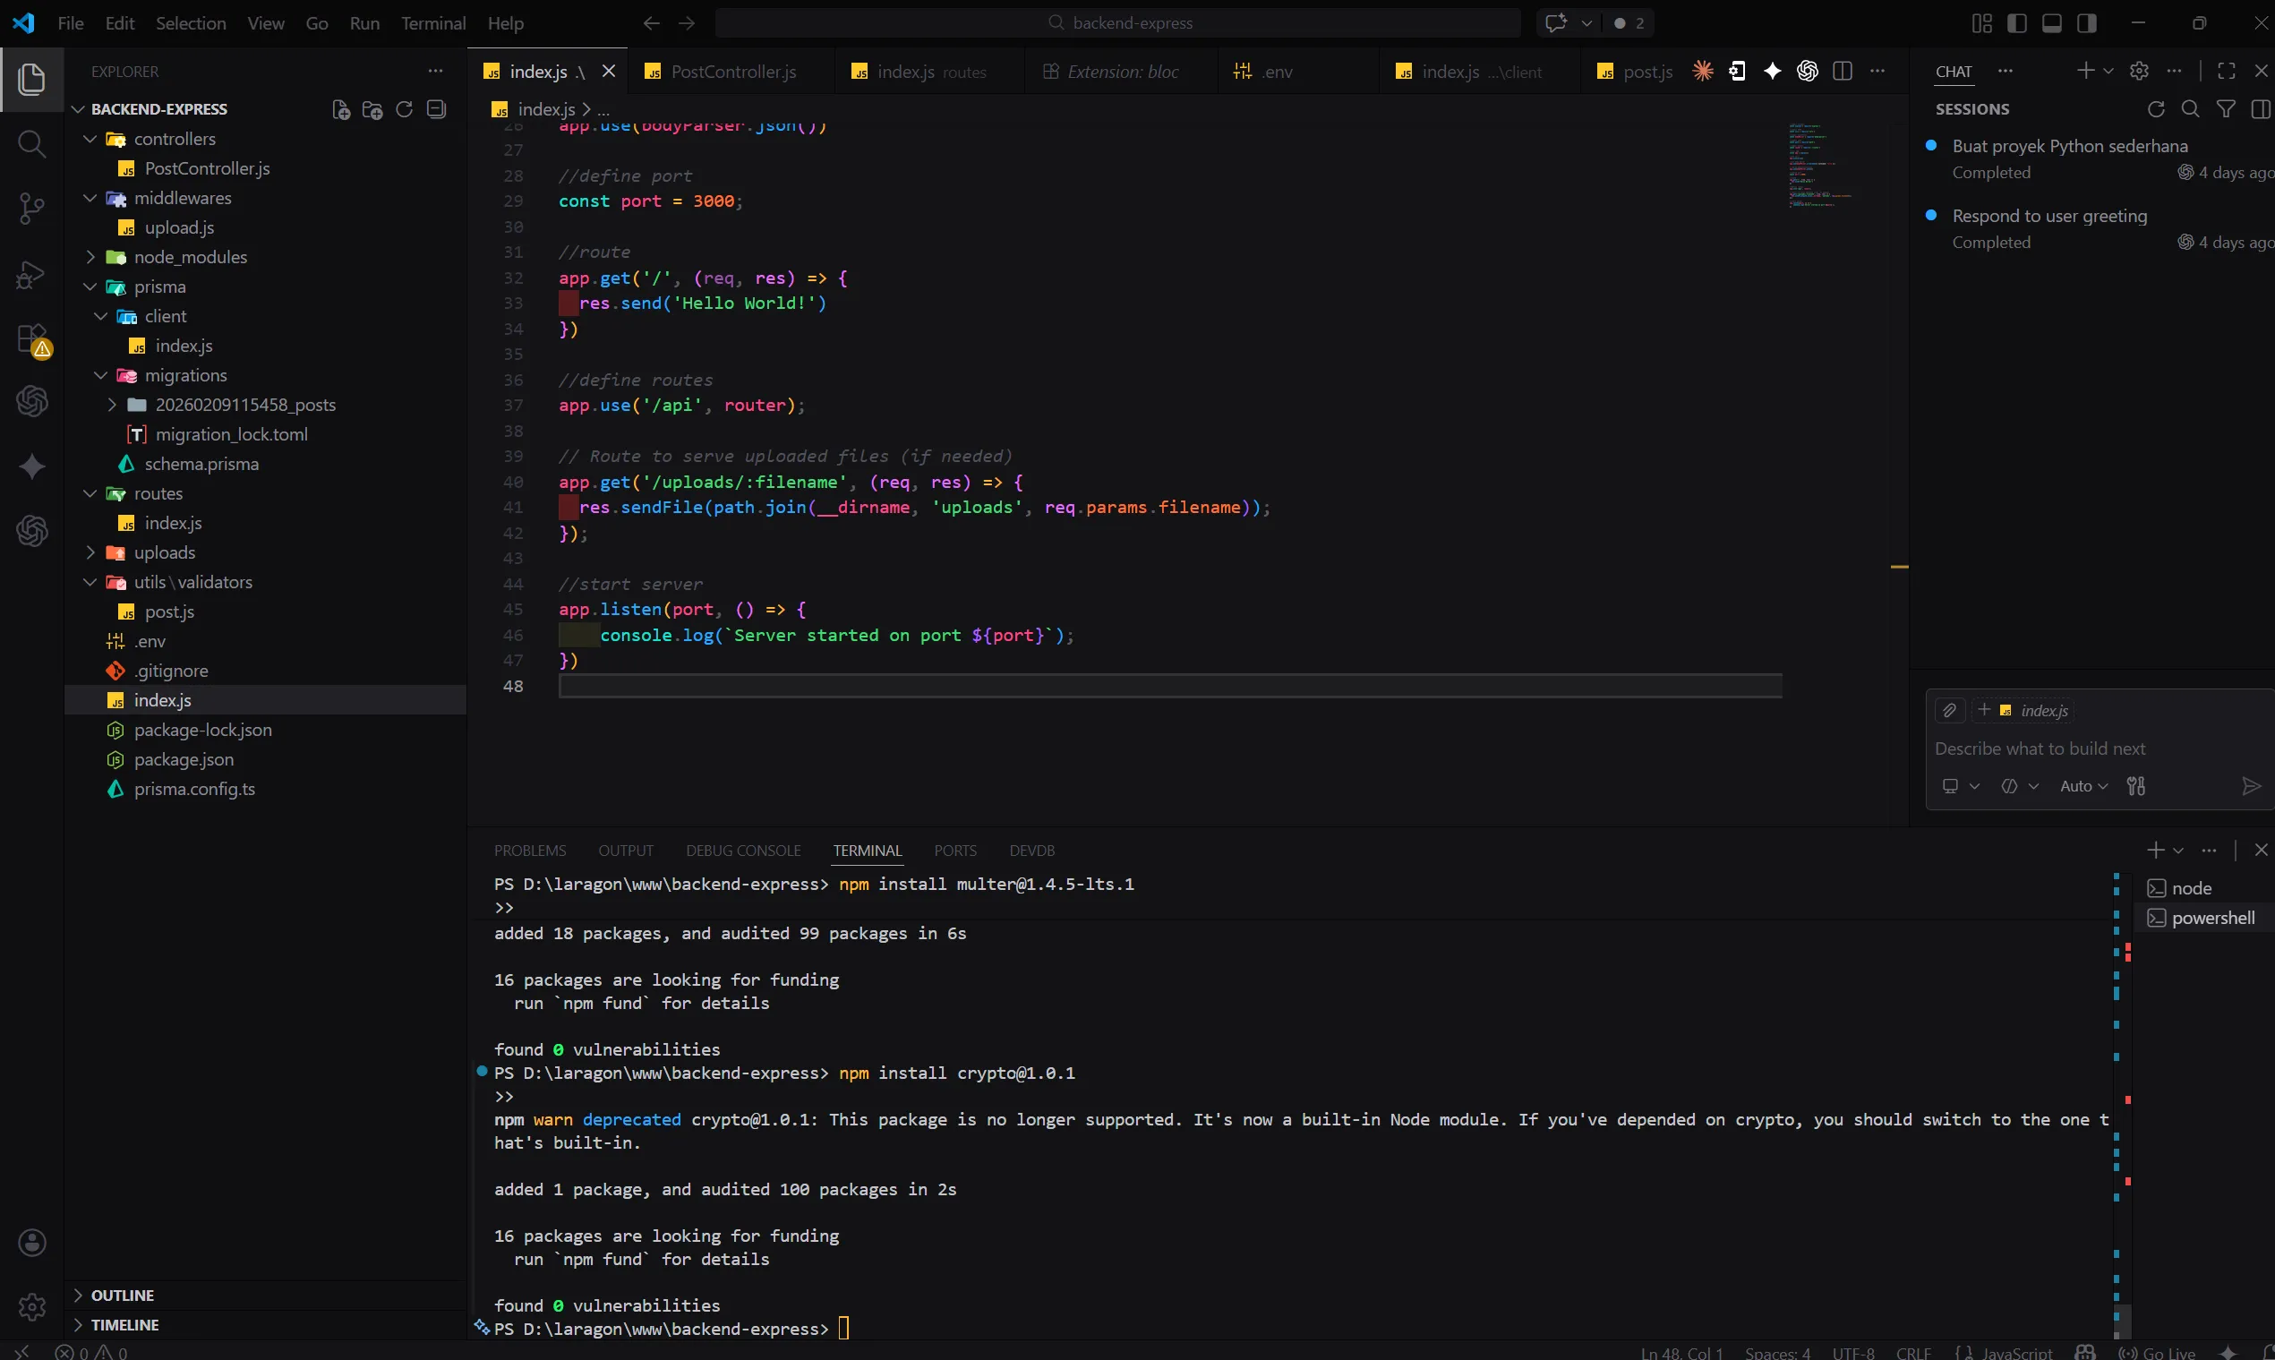Switch to the PORTS panel tab
Image resolution: width=2275 pixels, height=1360 pixels.
(954, 851)
